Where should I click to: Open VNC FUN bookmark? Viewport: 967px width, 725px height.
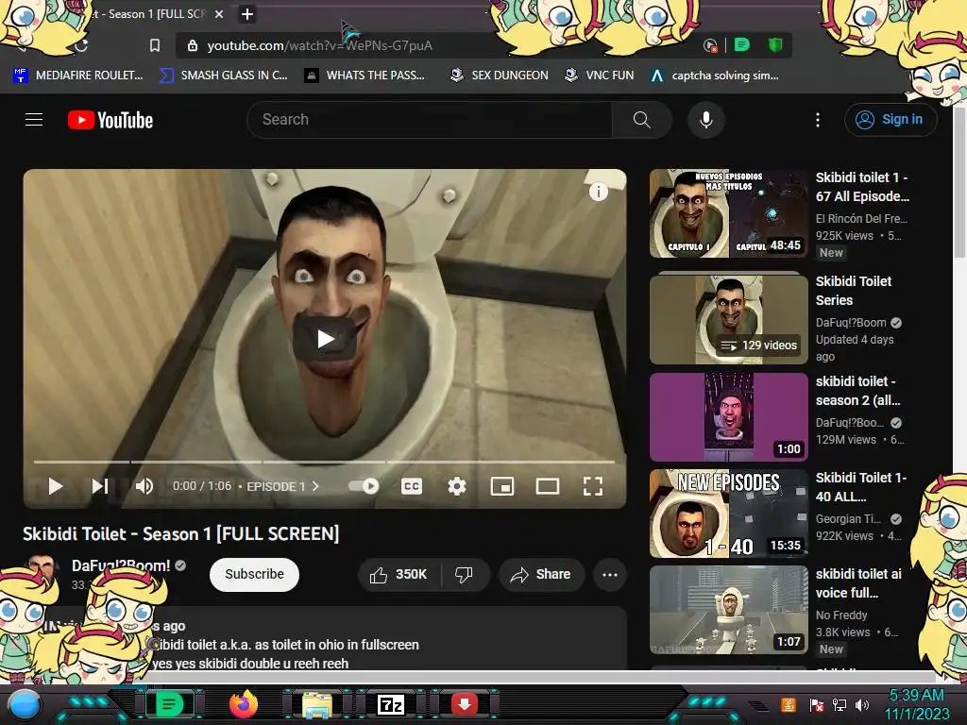600,76
